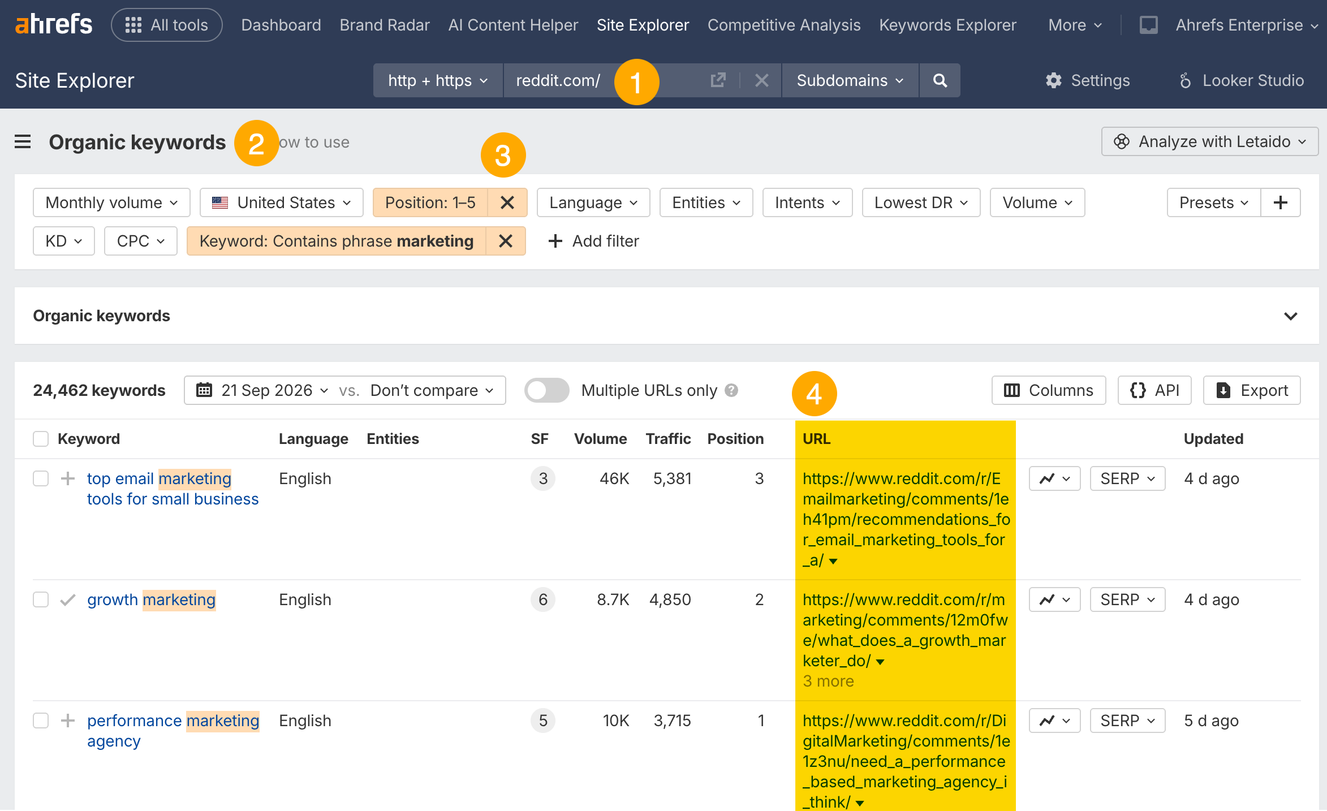This screenshot has height=811, width=1327.
Task: Check the growth marketing row
Action: pyautogui.click(x=41, y=599)
